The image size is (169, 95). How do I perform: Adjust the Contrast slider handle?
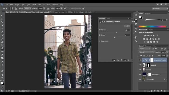tap(115, 37)
